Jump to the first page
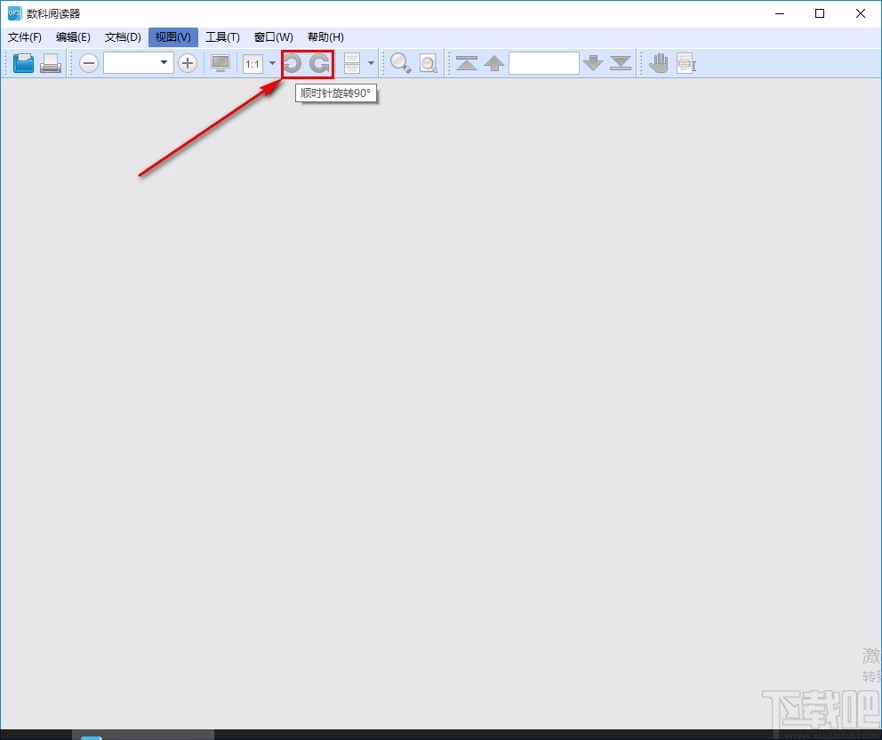882x740 pixels. pyautogui.click(x=467, y=63)
